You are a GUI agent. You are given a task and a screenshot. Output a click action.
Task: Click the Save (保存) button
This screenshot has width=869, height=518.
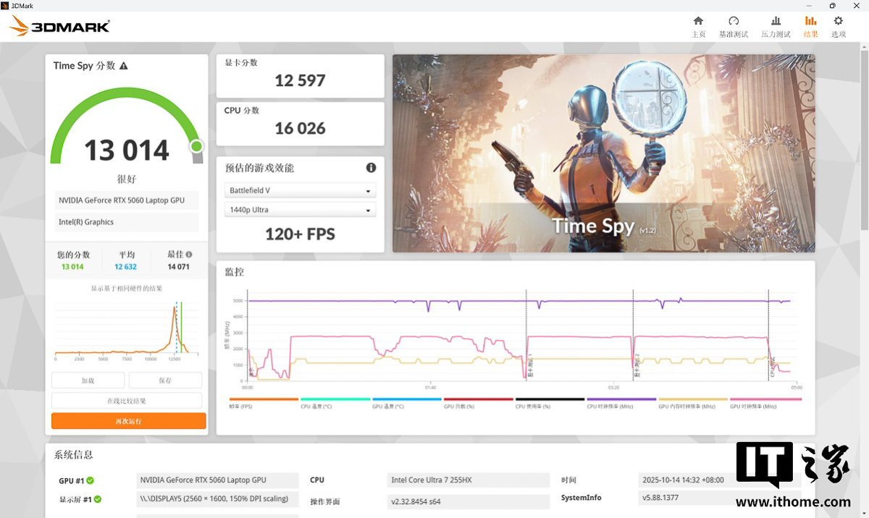(165, 381)
